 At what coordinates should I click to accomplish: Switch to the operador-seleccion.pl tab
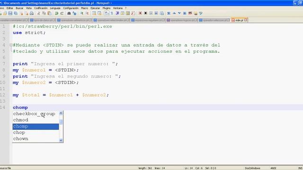point(214,20)
